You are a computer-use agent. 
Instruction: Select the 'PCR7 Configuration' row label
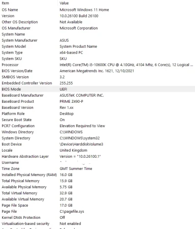tap(18, 126)
